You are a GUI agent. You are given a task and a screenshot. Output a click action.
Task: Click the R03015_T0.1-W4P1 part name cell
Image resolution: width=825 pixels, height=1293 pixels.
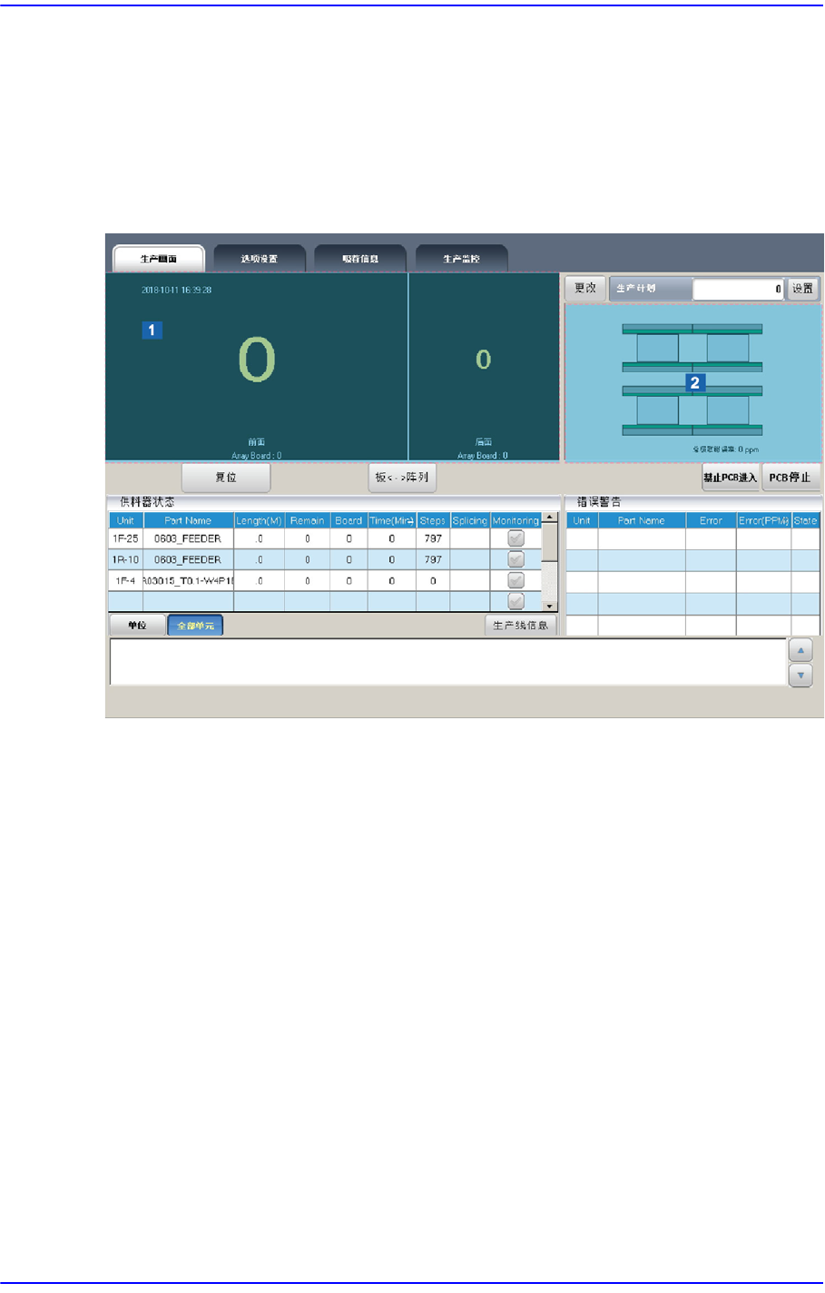point(188,580)
